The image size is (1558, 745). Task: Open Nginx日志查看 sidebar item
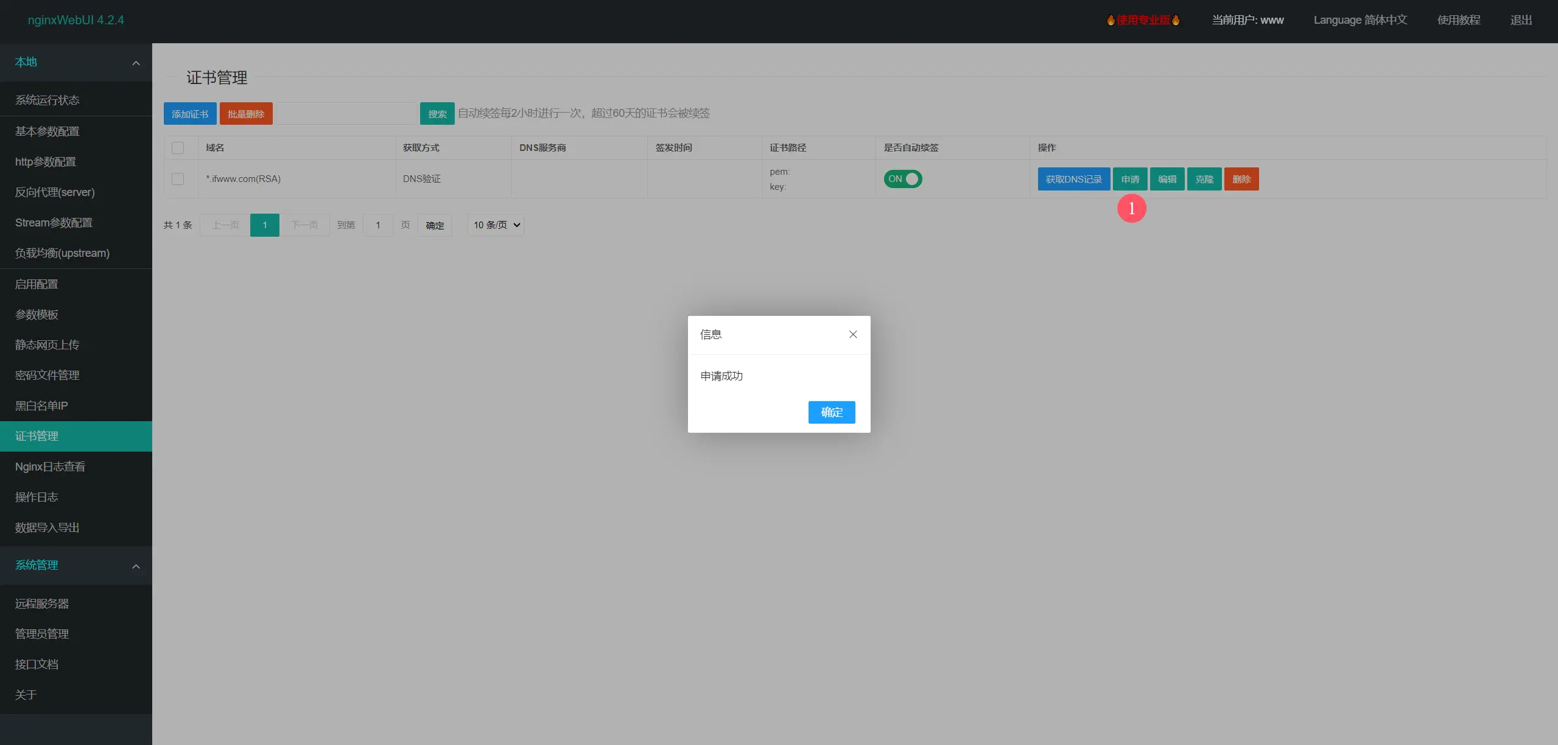(50, 467)
